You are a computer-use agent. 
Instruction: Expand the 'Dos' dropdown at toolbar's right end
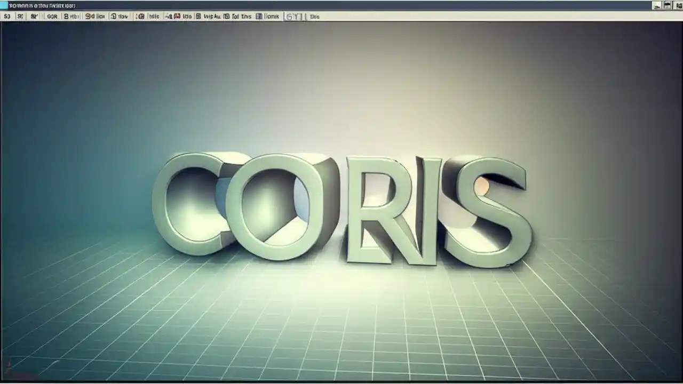pyautogui.click(x=314, y=17)
